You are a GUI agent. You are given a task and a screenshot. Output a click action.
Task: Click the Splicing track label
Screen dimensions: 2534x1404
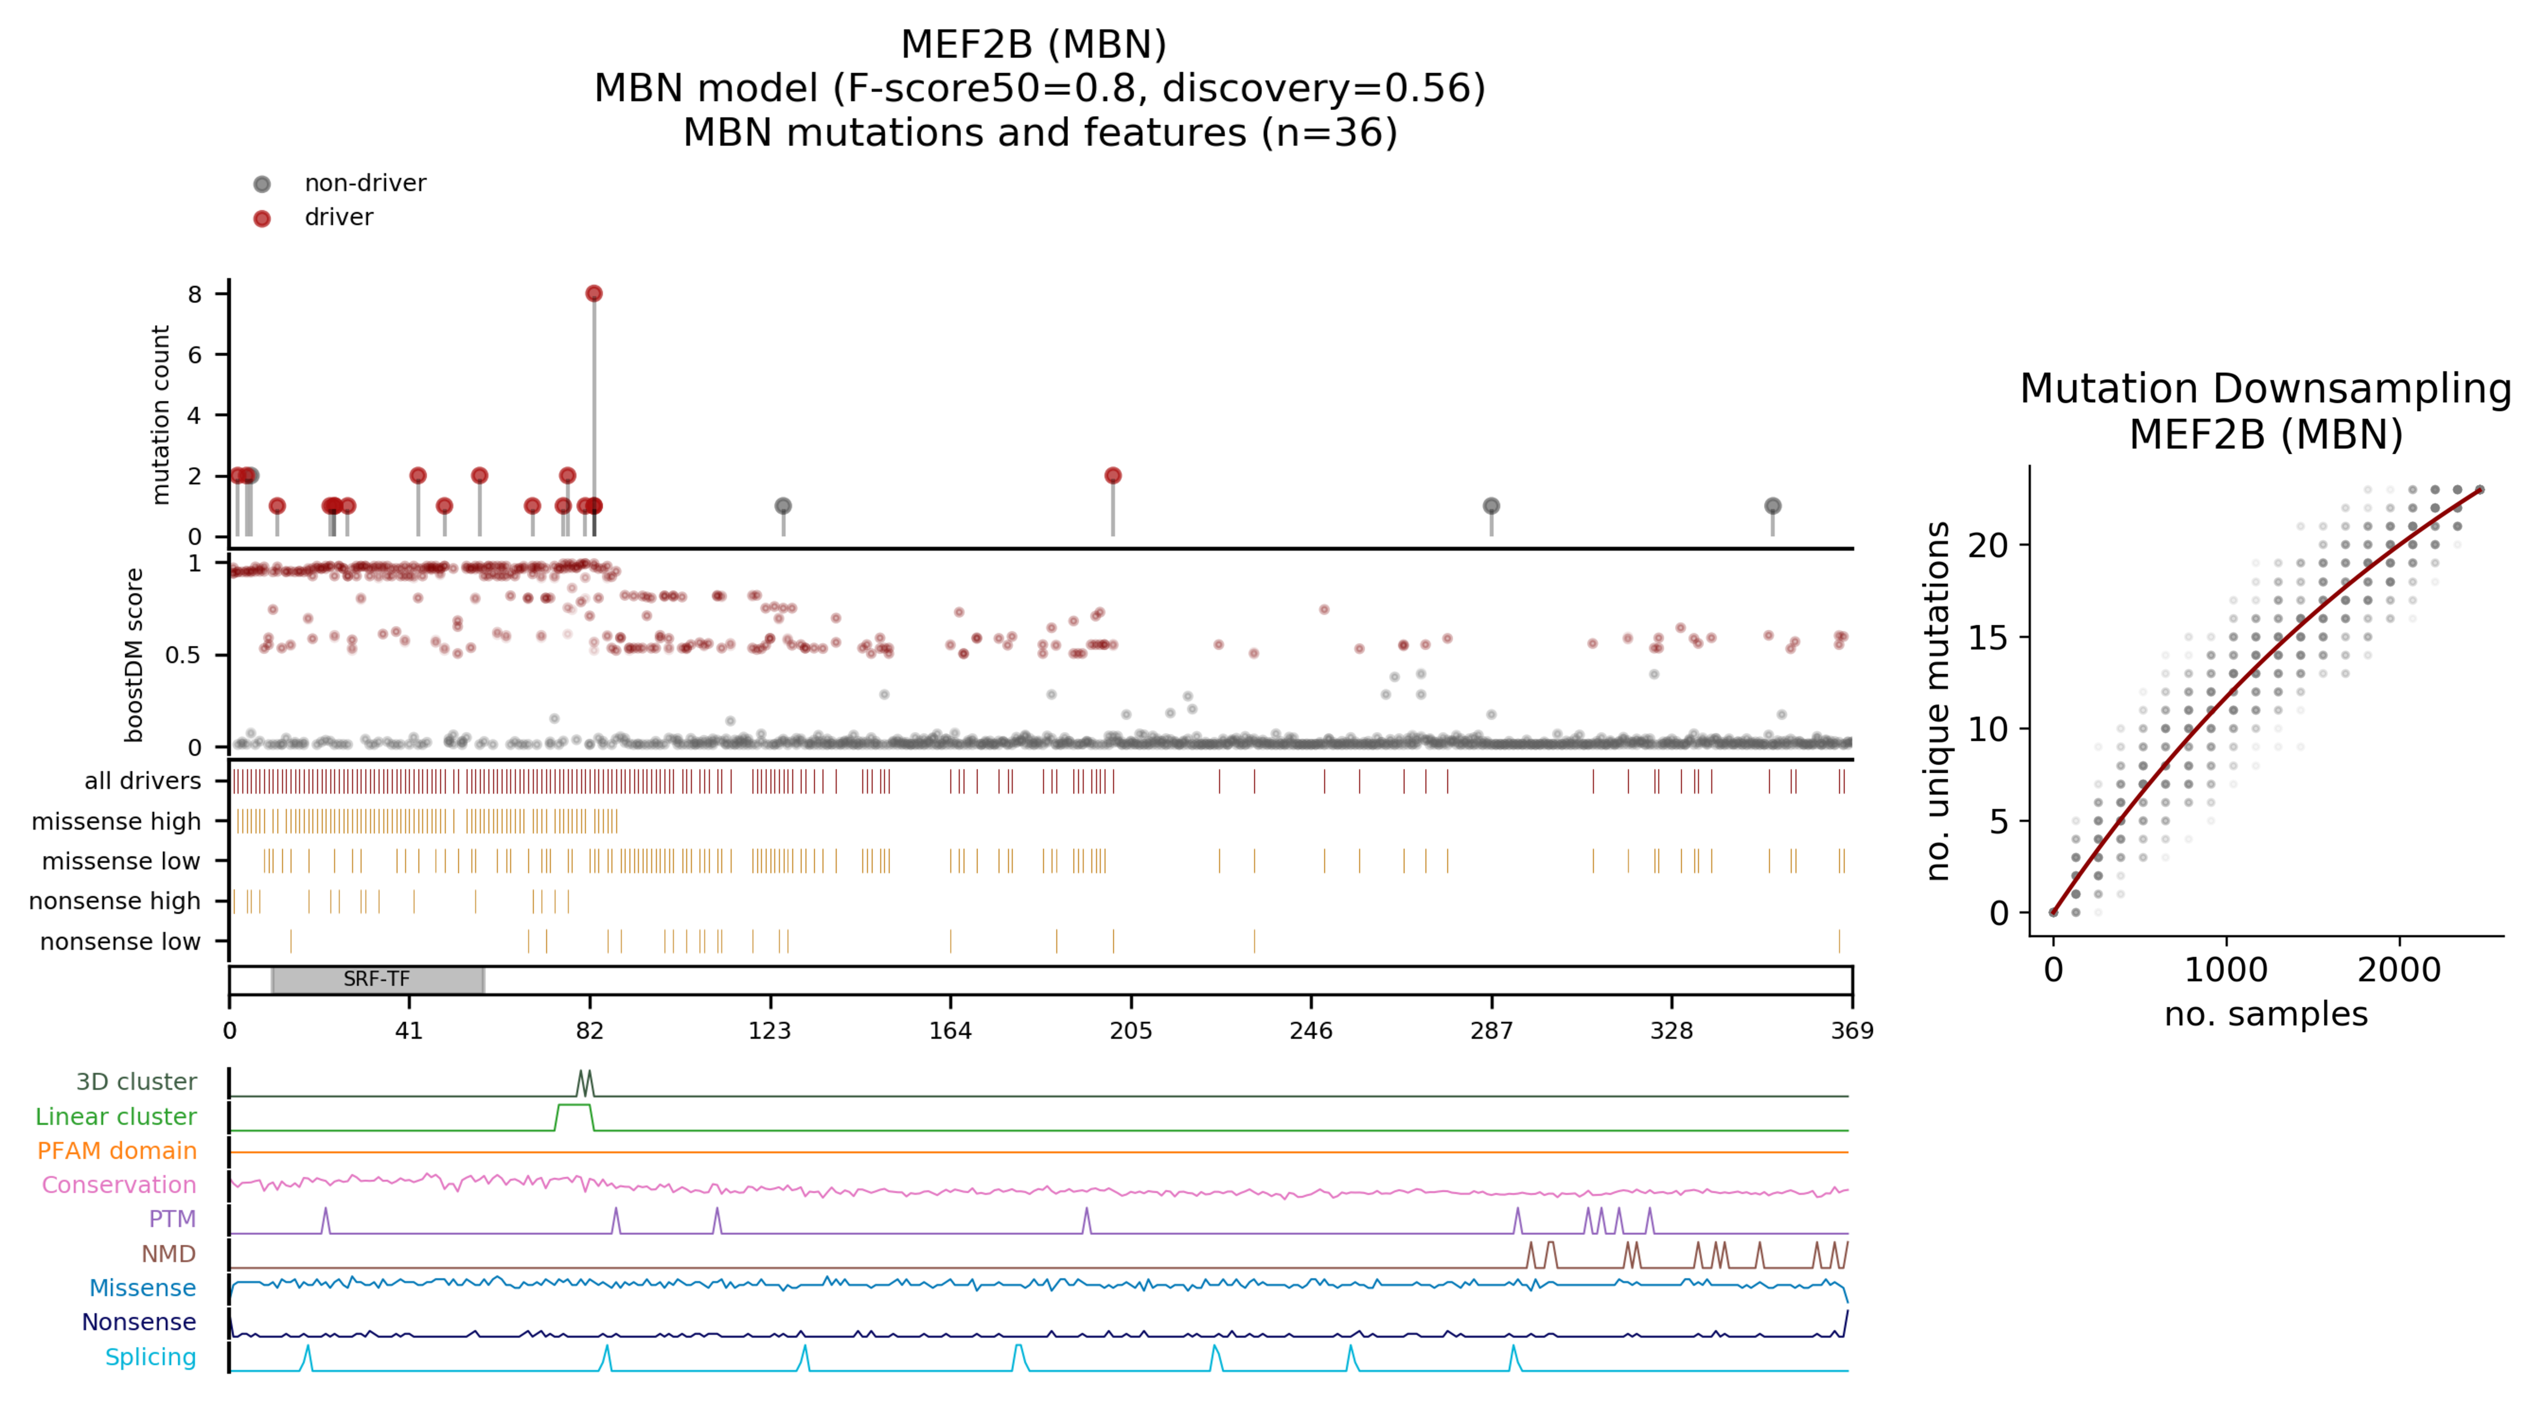[x=150, y=1357]
